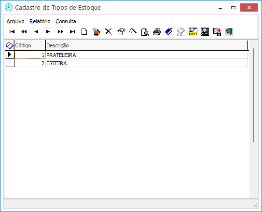The width and height of the screenshot is (262, 212).
Task: Jump to last record navigation icon
Action: pyautogui.click(x=72, y=31)
